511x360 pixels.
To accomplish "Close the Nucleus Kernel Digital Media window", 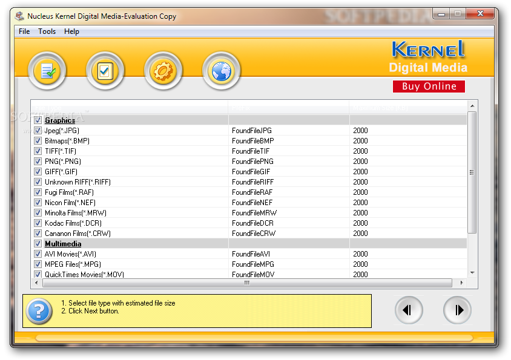I will pos(480,14).
